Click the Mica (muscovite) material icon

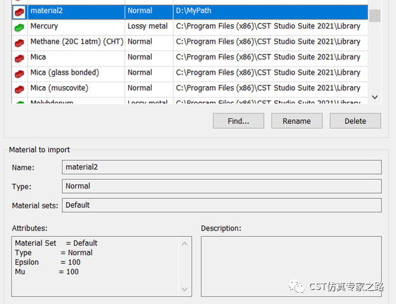[x=19, y=89]
